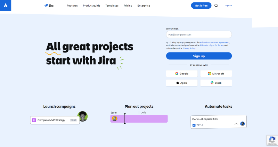Image resolution: width=278 pixels, height=147 pixels.
Task: Click the avatar on the purple timeline bar
Action: (115, 119)
